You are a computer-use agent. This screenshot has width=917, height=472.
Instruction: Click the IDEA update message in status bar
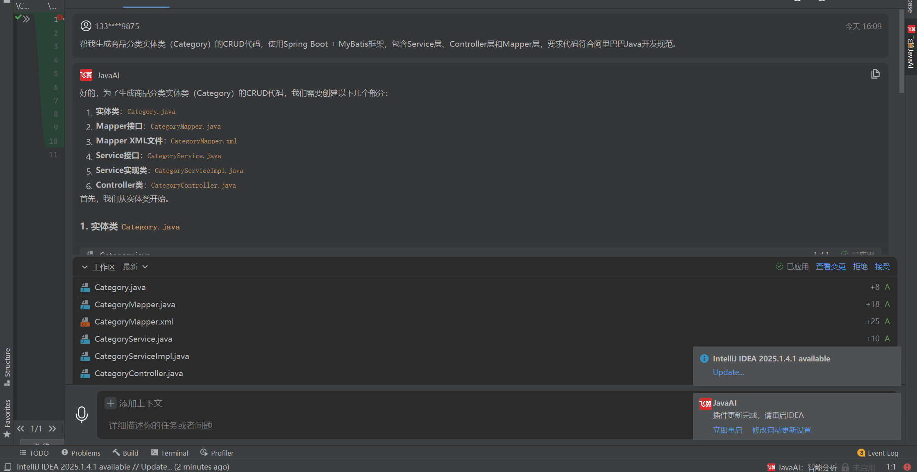click(x=123, y=467)
